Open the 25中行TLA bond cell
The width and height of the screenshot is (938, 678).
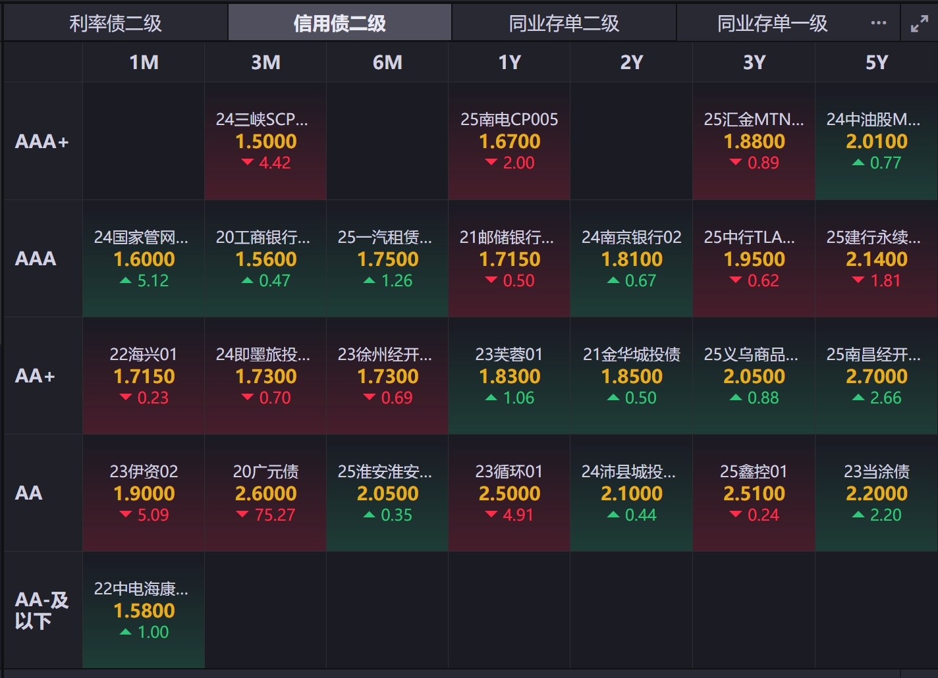(x=754, y=259)
